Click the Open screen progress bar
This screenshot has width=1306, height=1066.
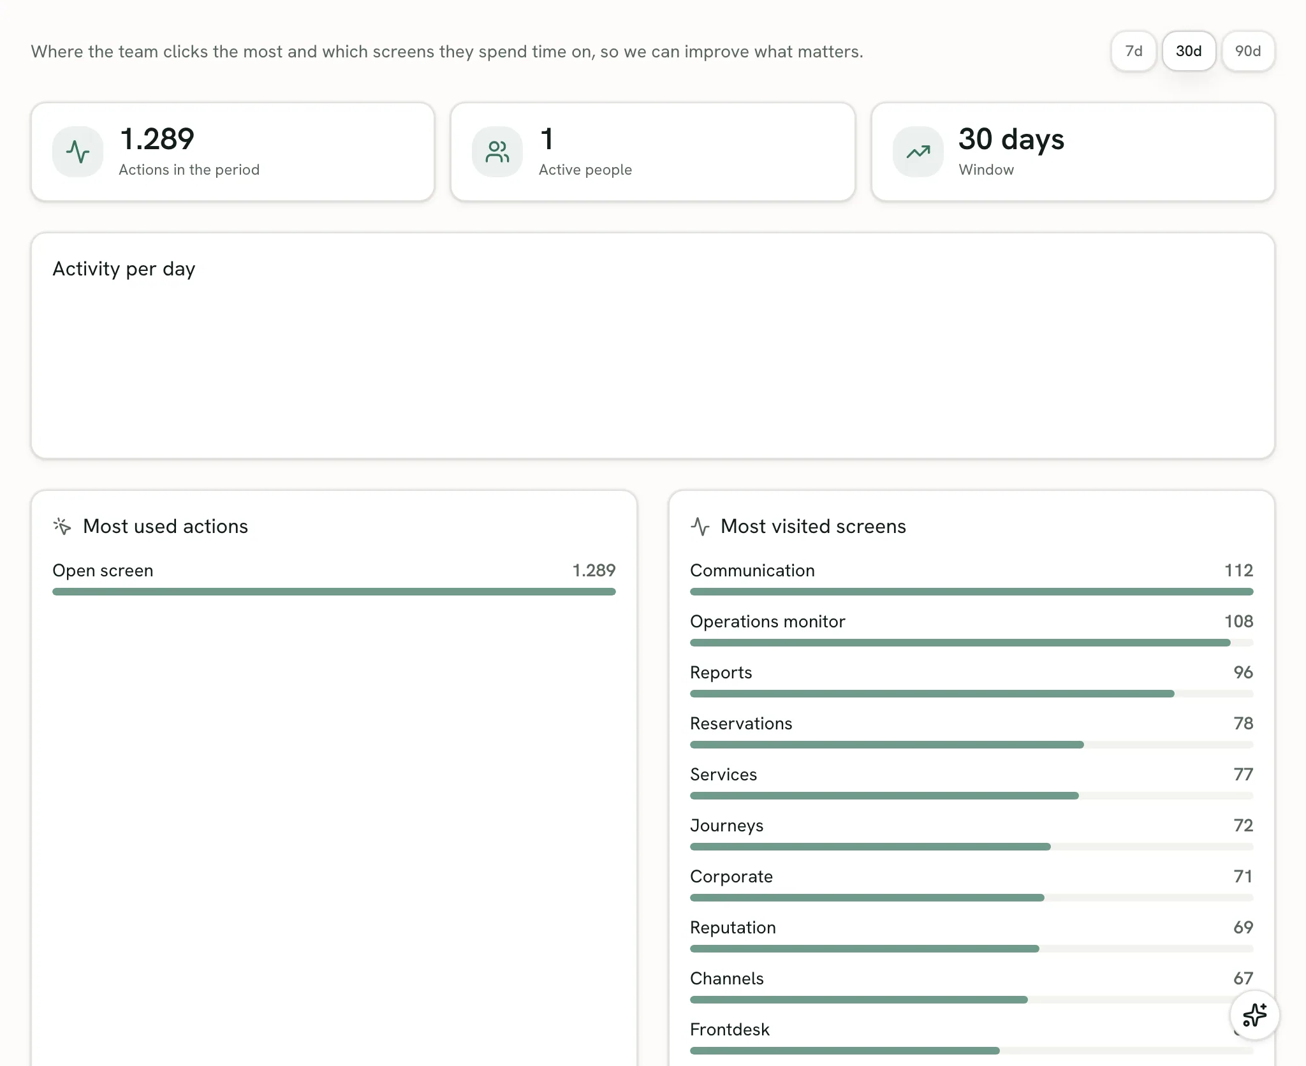tap(334, 592)
